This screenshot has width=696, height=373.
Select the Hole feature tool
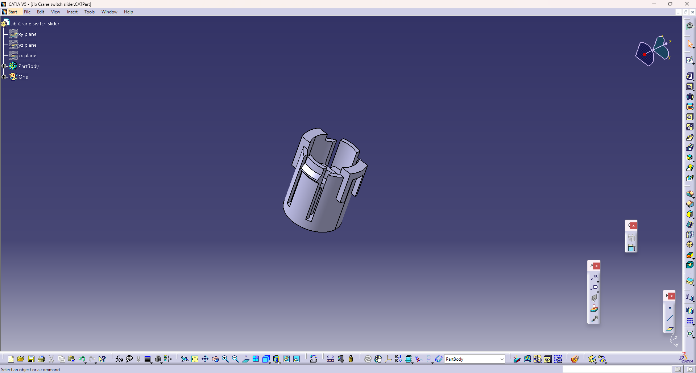tap(689, 117)
